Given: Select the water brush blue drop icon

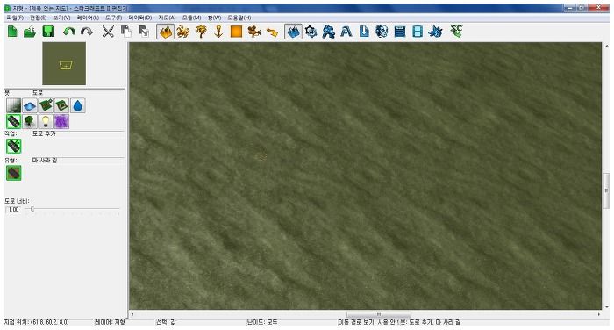Looking at the screenshot, I should tap(78, 106).
